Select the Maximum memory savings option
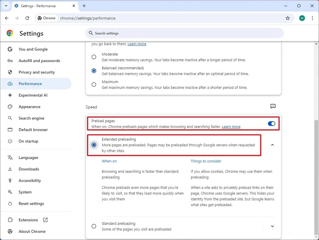Image resolution: width=319 pixels, height=240 pixels. tap(94, 84)
